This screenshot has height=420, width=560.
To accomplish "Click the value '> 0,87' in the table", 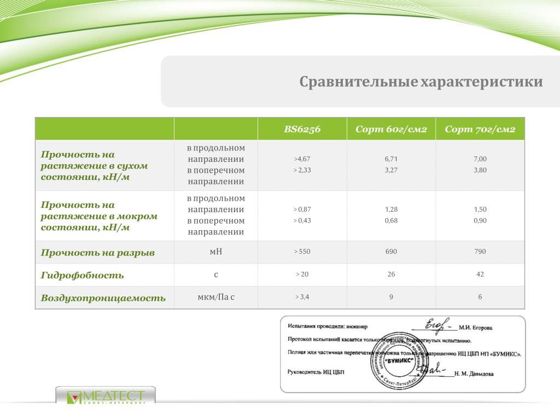I will [x=302, y=209].
